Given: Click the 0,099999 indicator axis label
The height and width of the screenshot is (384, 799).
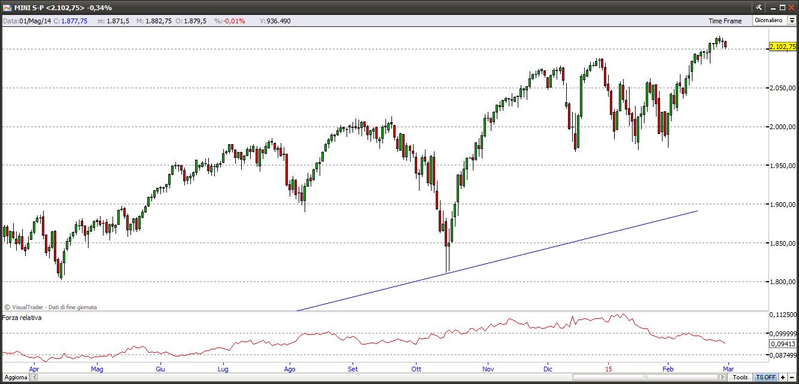Looking at the screenshot, I should (x=783, y=334).
